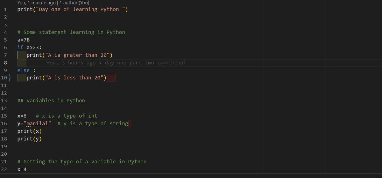
Task: Click the text "Day one of learning Python "
Action: point(81,9)
